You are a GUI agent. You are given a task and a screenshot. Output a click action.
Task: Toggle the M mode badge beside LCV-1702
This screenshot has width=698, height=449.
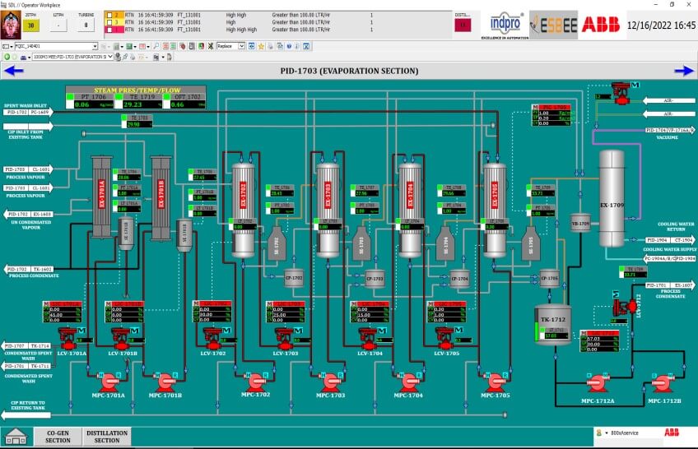pyautogui.click(x=226, y=331)
